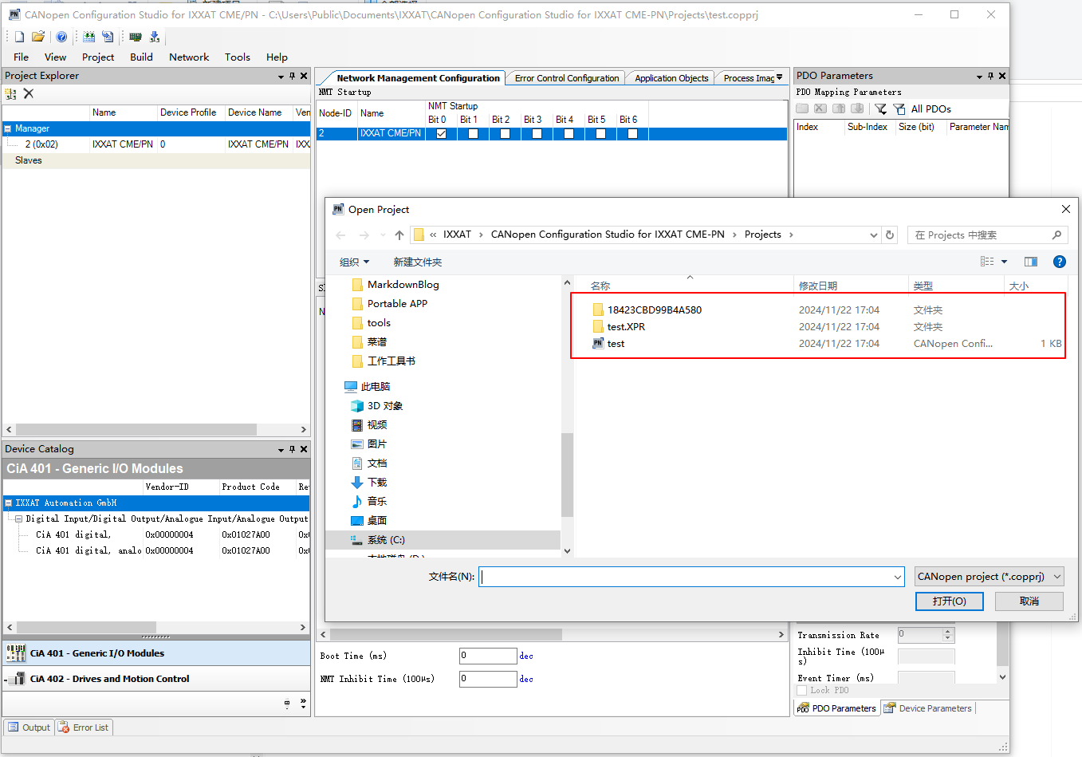The width and height of the screenshot is (1082, 757).
Task: Click the view layout icon in dialog toolbar
Action: (x=987, y=262)
